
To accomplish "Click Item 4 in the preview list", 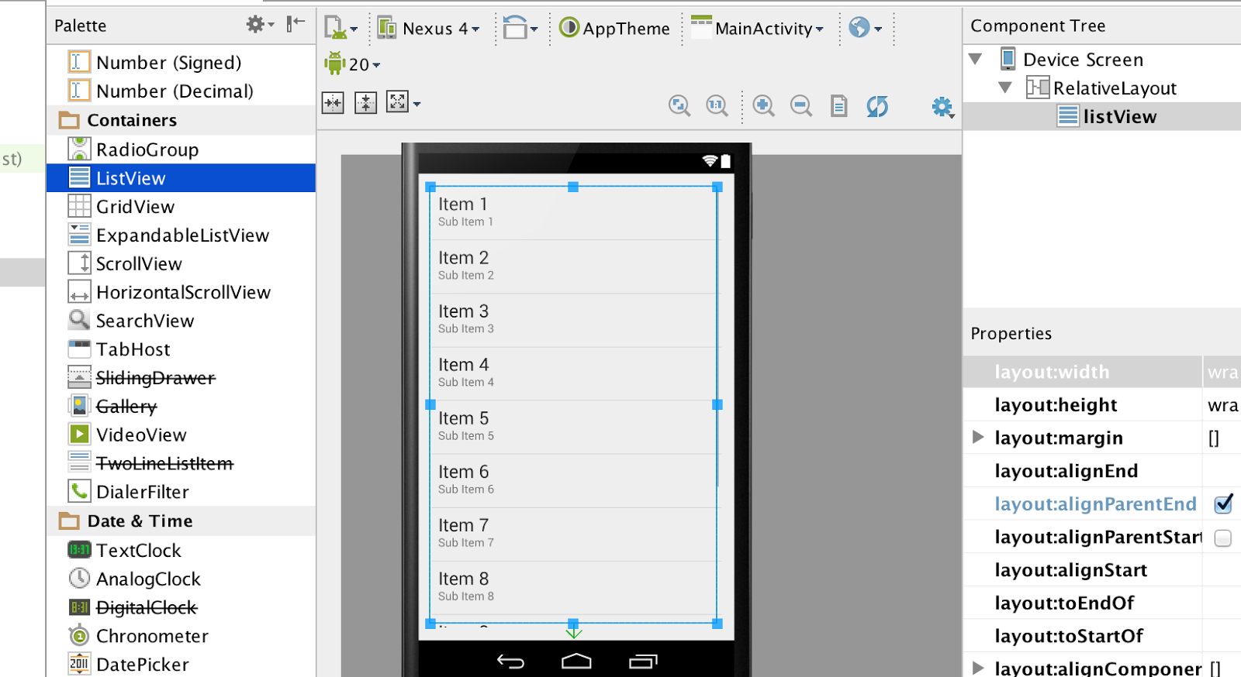I will click(574, 373).
